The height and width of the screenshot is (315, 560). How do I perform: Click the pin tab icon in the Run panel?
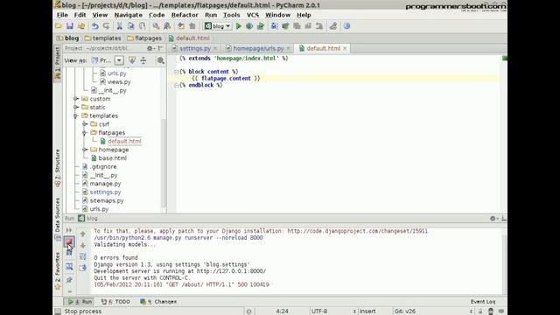pyautogui.click(x=69, y=280)
